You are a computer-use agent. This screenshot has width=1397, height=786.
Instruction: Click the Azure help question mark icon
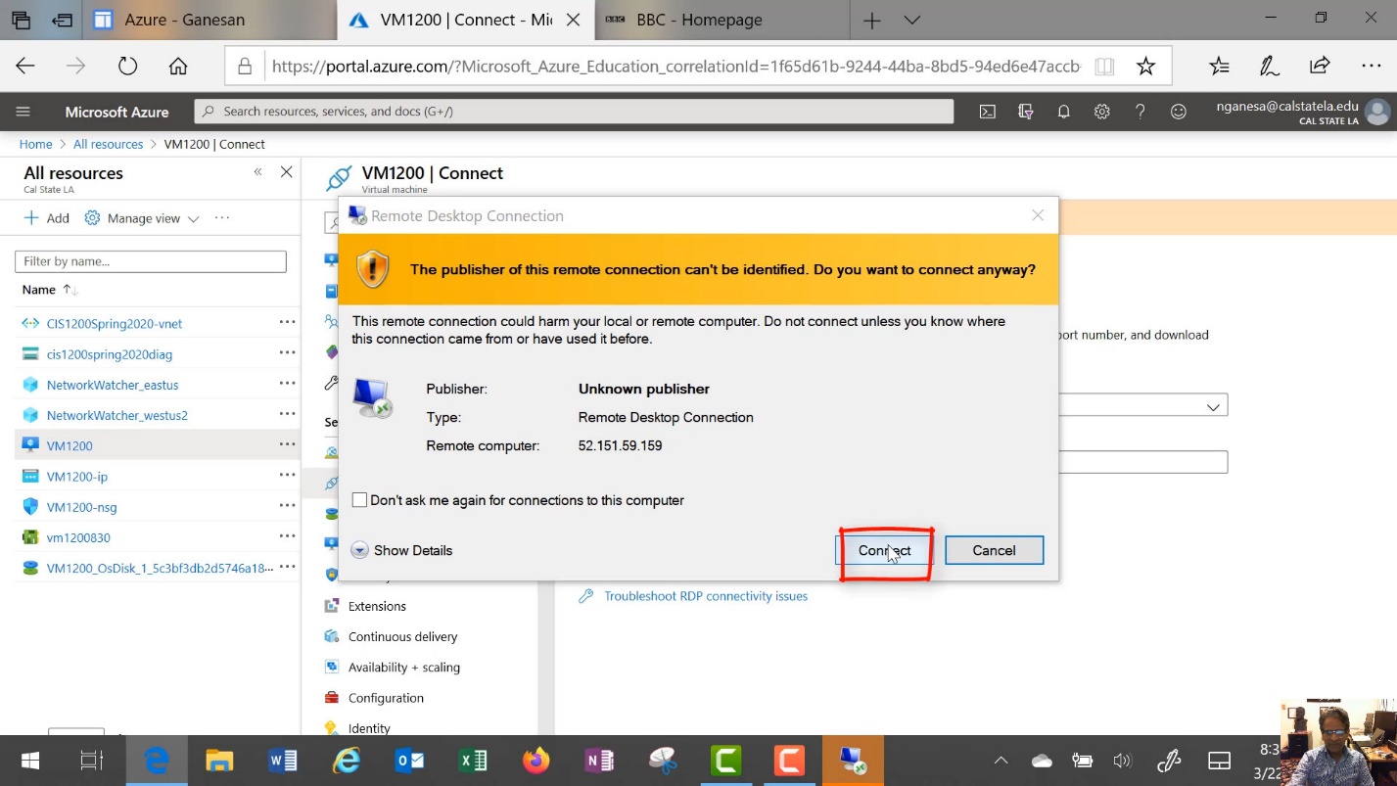click(x=1140, y=112)
